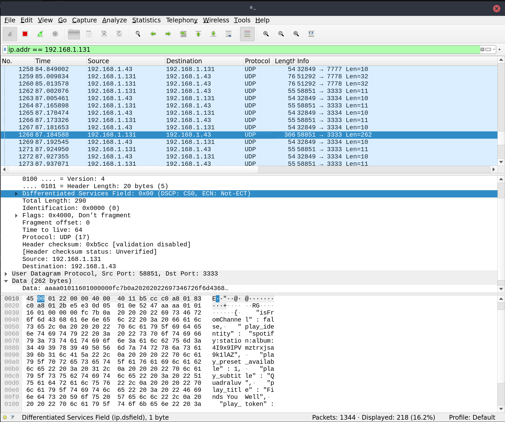505x422 pixels.
Task: Sort by the Source column header
Action: (126, 61)
